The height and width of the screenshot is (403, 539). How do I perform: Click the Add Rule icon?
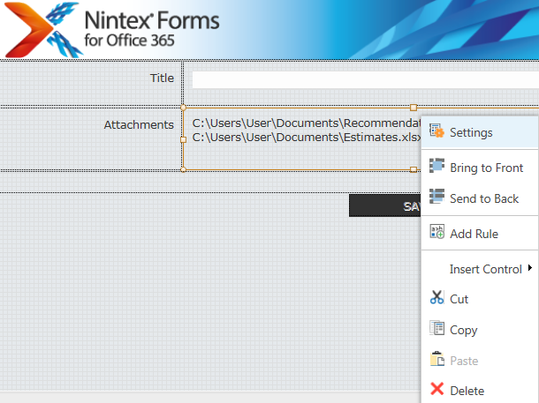tap(437, 232)
